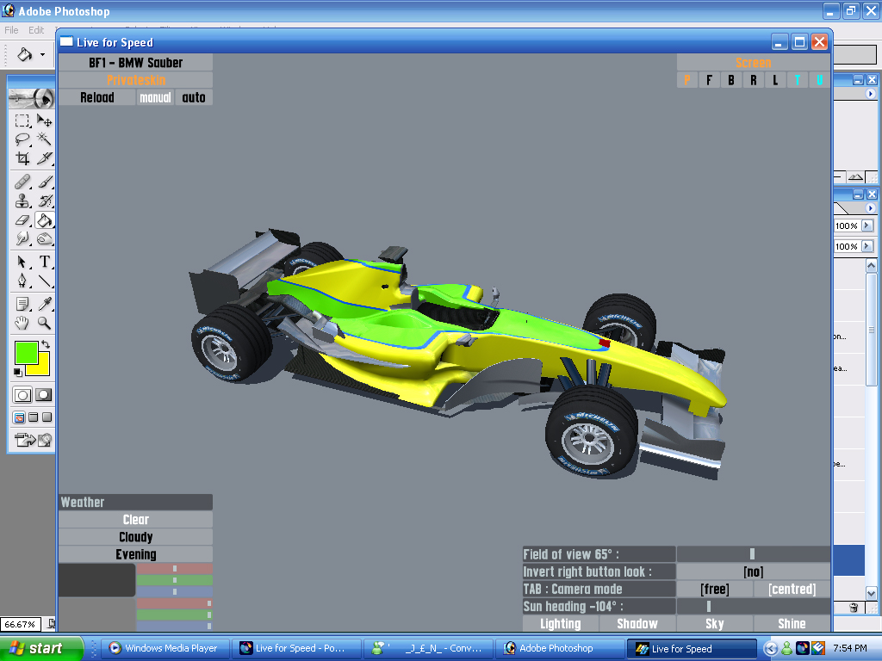Open the green foreground color swatch
The image size is (882, 661).
[26, 352]
